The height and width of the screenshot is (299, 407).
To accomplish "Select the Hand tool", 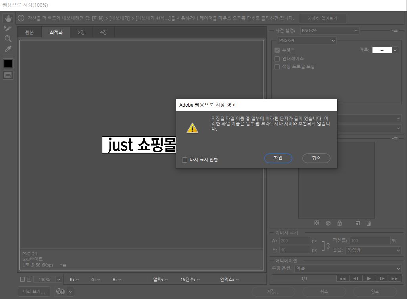I will coord(8,18).
